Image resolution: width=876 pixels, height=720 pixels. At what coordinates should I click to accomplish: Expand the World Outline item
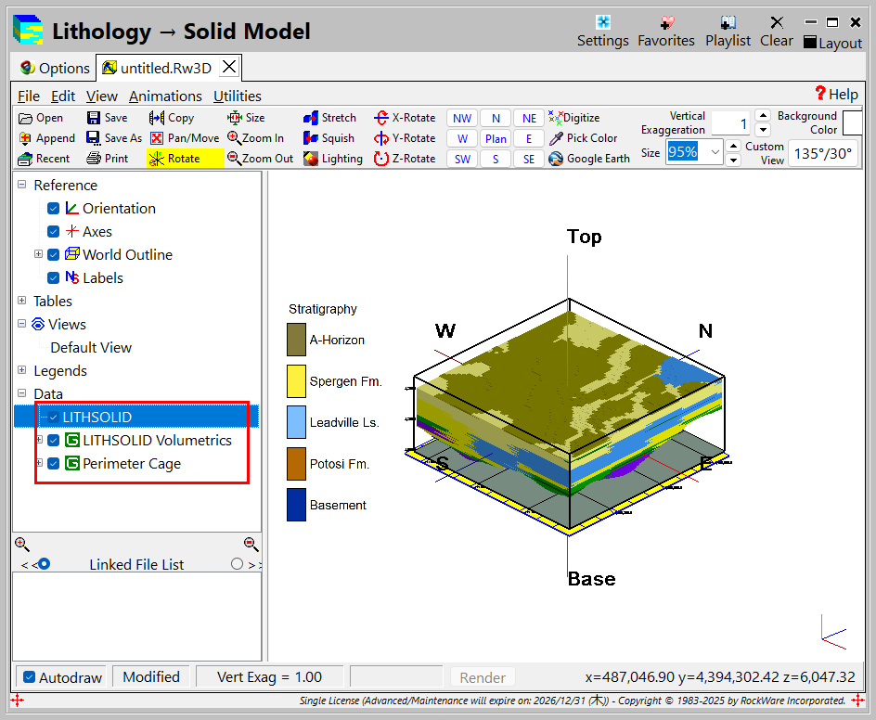(39, 254)
